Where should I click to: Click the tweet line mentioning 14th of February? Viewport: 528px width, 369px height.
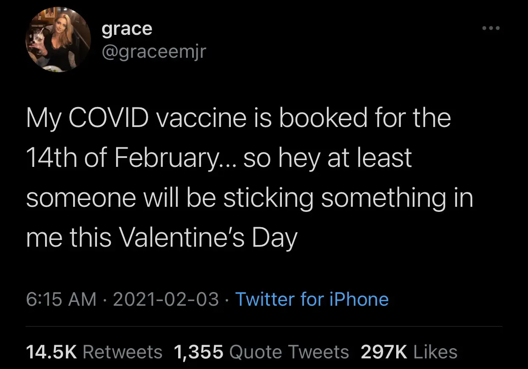219,158
